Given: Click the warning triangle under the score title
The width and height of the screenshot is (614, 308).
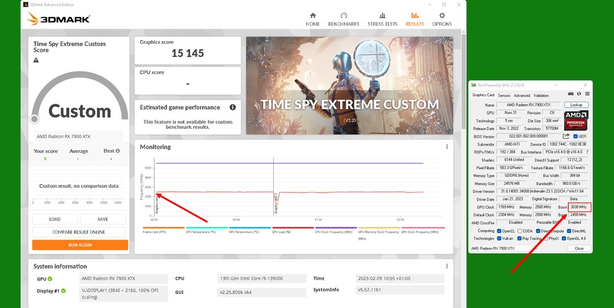Looking at the screenshot, I should coord(36,60).
